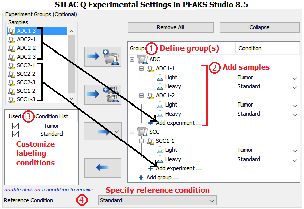Click the ADC2-2 sample icon
This screenshot has width=304, height=209.
pyautogui.click(x=11, y=48)
